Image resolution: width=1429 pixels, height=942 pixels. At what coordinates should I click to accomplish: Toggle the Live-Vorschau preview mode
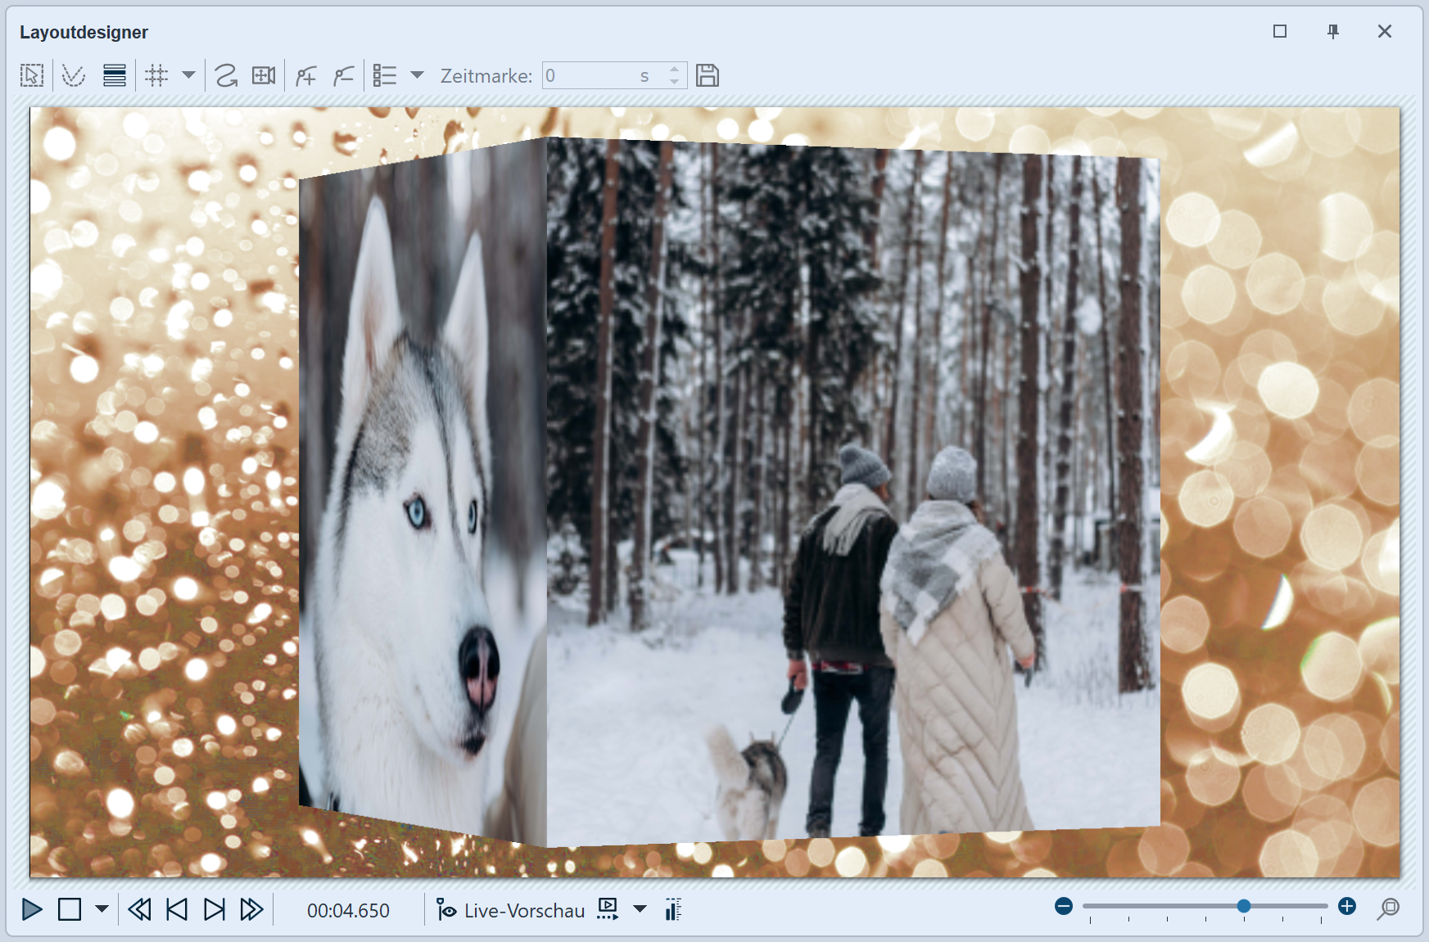pos(511,910)
